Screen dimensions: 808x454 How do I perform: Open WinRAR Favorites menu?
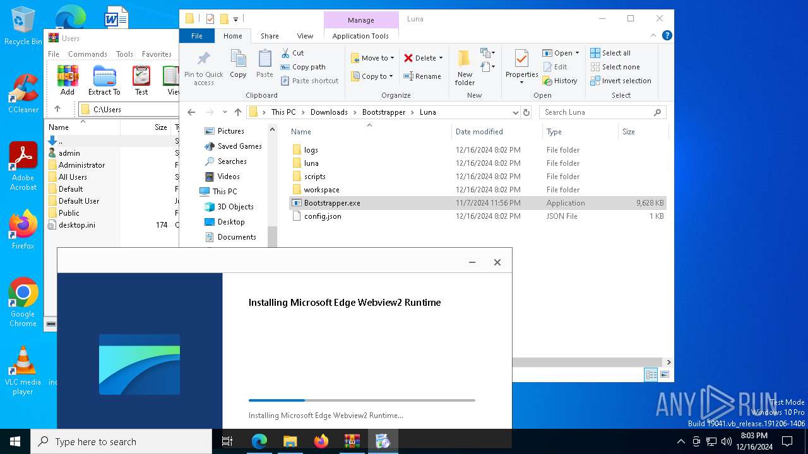(157, 54)
